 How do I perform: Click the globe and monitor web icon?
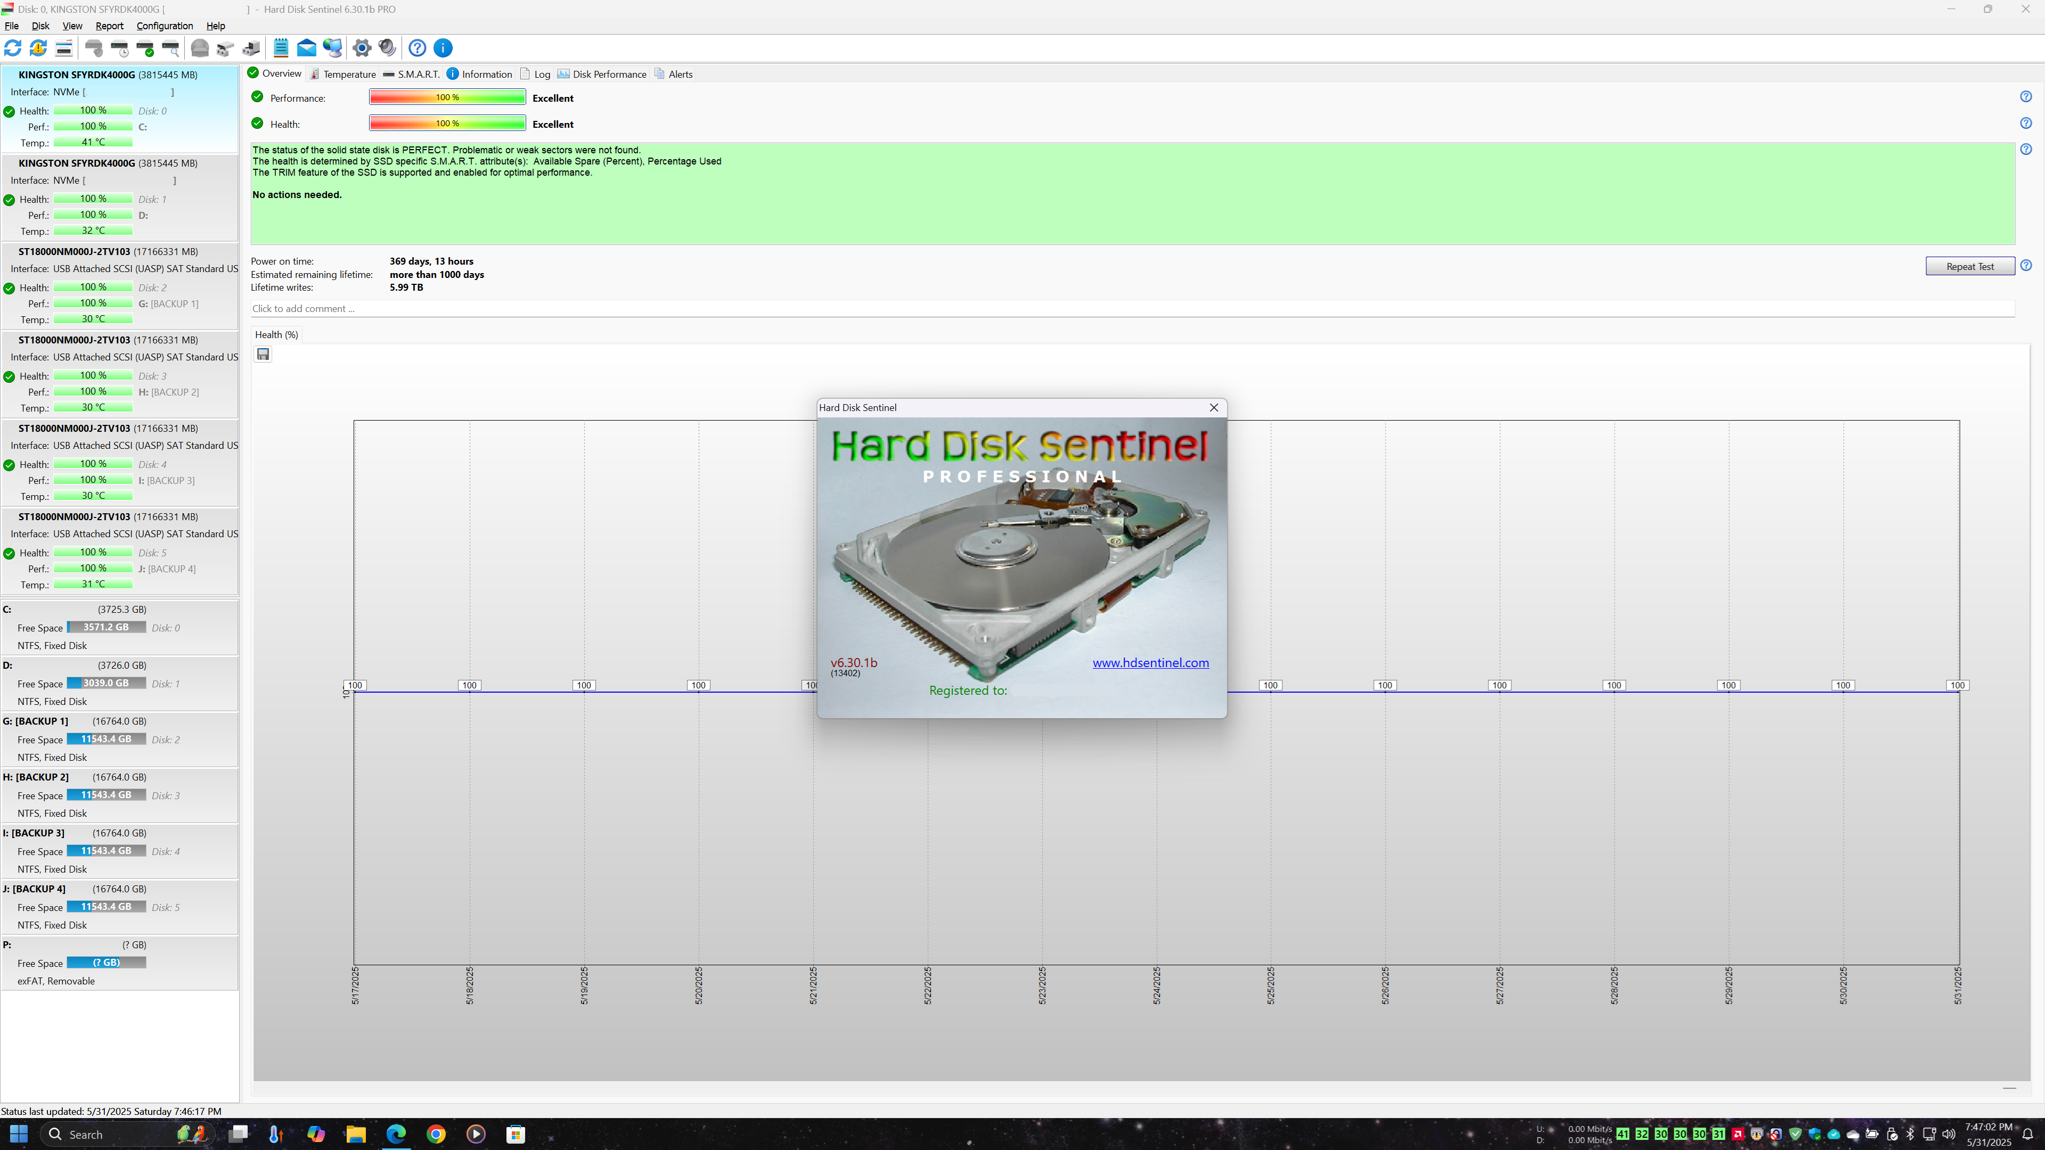click(333, 47)
